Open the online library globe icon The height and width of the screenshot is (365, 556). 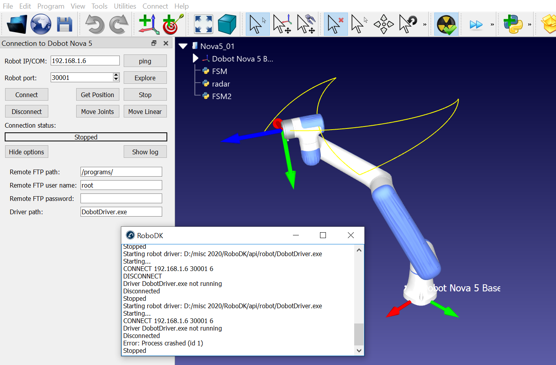point(41,24)
